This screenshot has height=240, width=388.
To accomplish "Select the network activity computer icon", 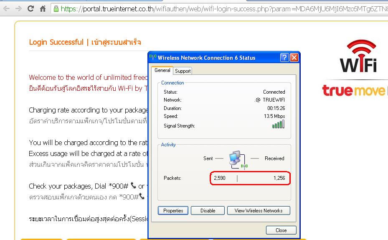I will [238, 160].
